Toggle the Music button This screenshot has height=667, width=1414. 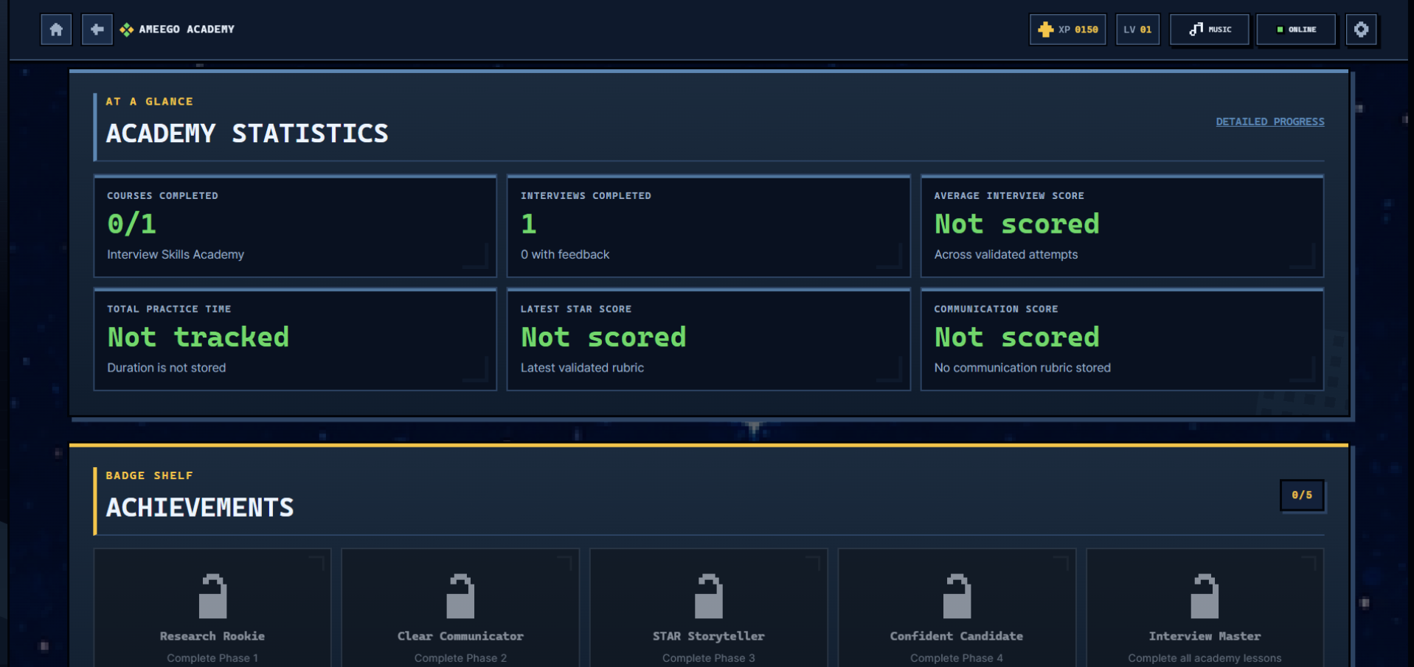point(1210,29)
